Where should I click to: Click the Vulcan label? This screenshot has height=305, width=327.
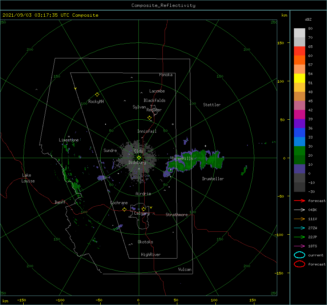(185, 269)
